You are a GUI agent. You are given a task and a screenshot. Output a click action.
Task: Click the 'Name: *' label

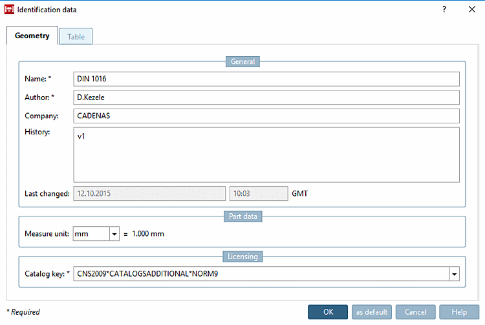point(38,79)
